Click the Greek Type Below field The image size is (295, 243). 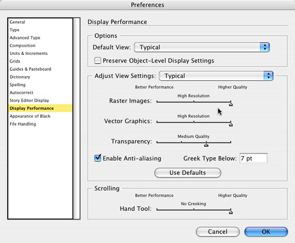(x=253, y=158)
